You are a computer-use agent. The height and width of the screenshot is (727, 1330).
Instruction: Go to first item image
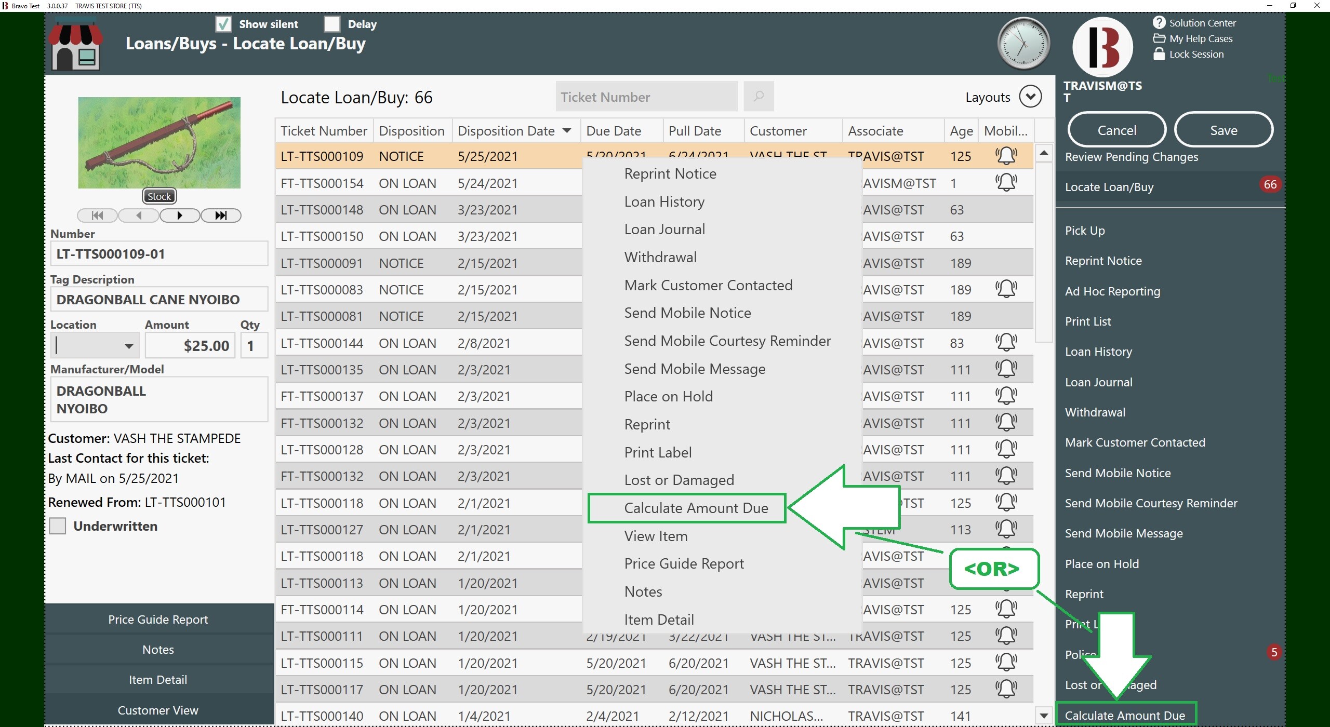[97, 216]
